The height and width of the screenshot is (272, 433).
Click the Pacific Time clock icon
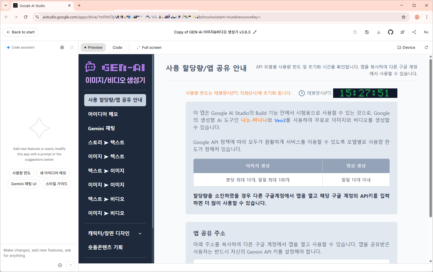click(x=302, y=93)
